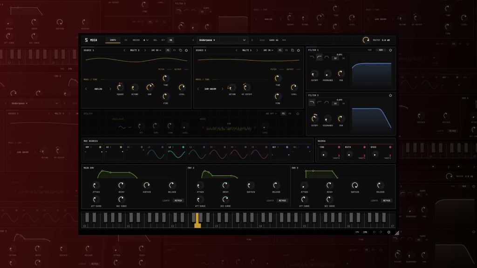
Task: Open the three-dots more options menu
Action: [284, 40]
